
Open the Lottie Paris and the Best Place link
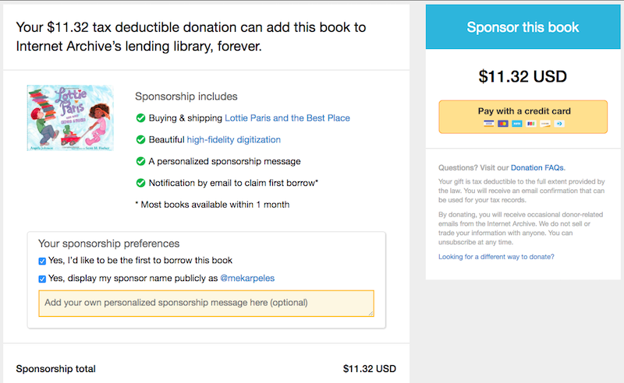click(287, 118)
